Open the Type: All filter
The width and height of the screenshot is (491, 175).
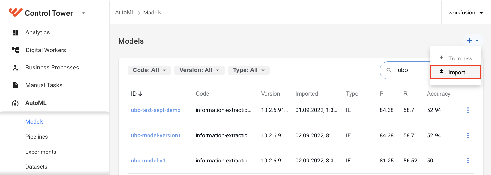pos(249,70)
